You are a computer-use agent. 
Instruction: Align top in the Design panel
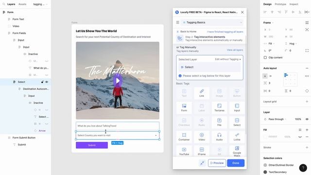(x=286, y=12)
